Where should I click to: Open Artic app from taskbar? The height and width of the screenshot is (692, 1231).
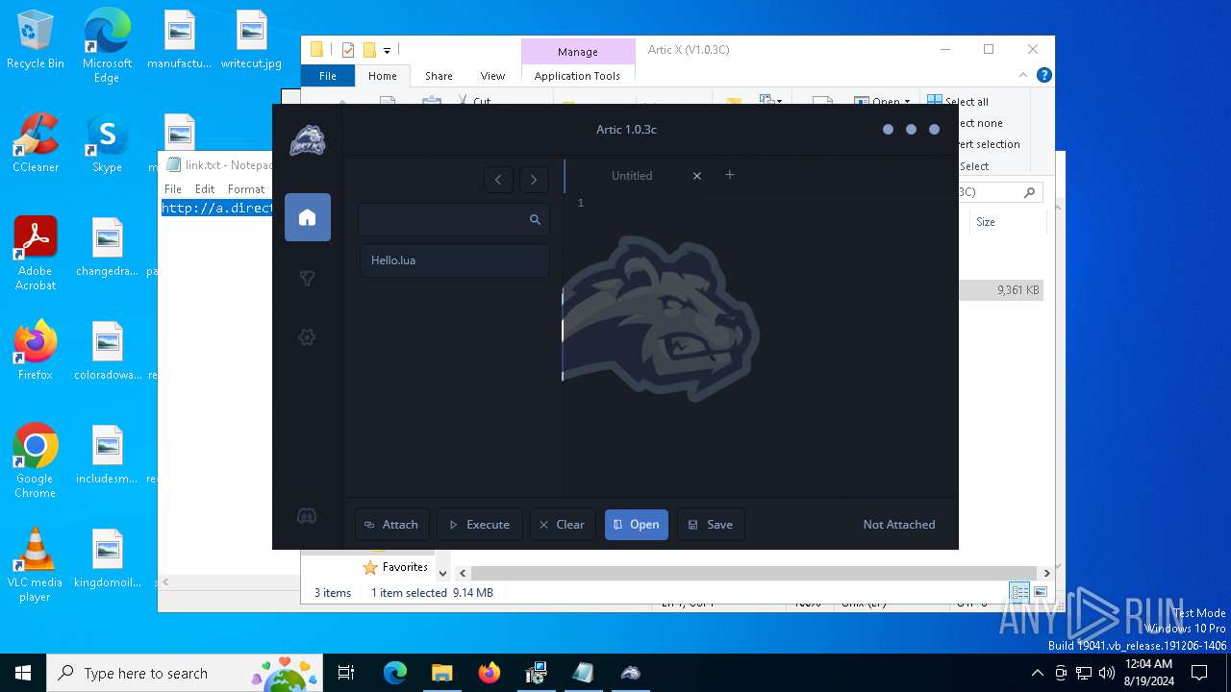pos(631,673)
